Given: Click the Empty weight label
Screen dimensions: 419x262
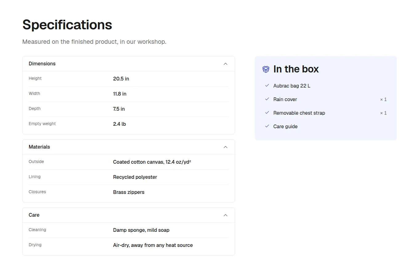Looking at the screenshot, I should click(42, 124).
